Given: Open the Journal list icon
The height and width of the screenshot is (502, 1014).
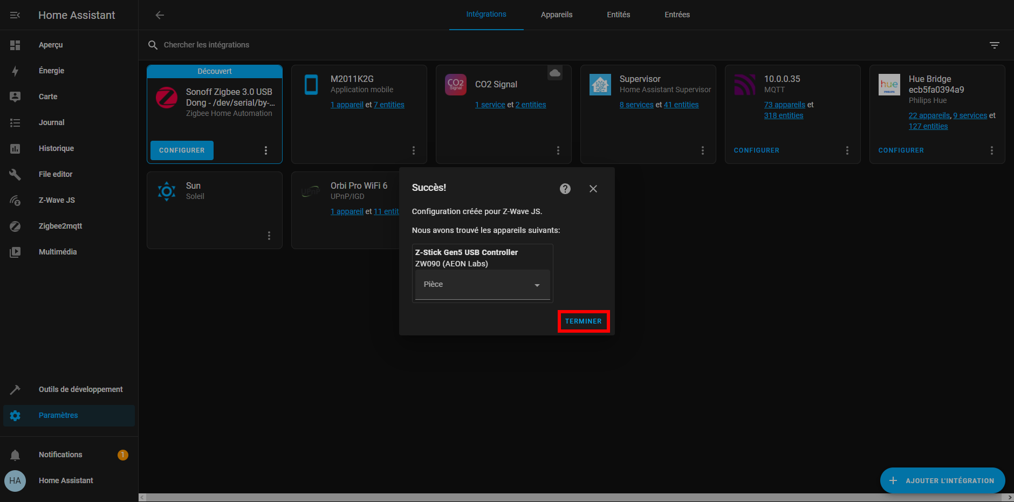Looking at the screenshot, I should click(x=15, y=122).
